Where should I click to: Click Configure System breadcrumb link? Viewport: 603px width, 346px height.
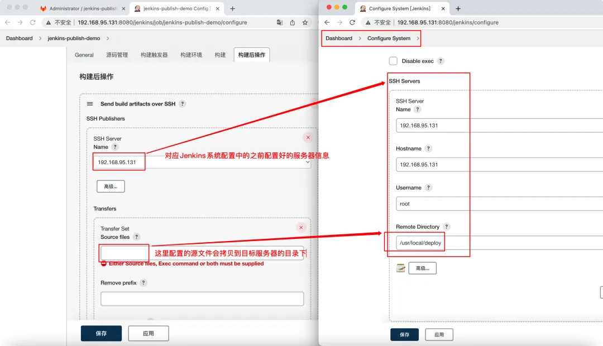pos(389,38)
